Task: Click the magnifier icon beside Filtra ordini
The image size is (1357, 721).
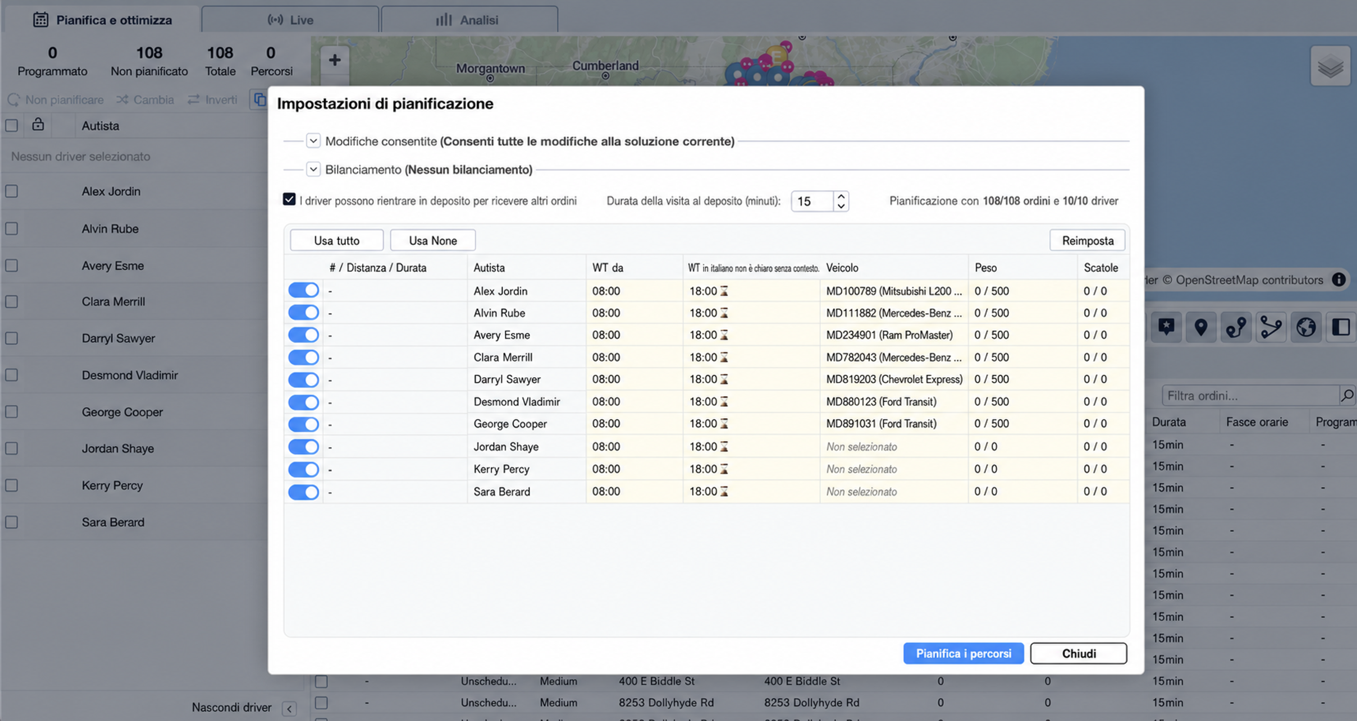Action: (1347, 395)
